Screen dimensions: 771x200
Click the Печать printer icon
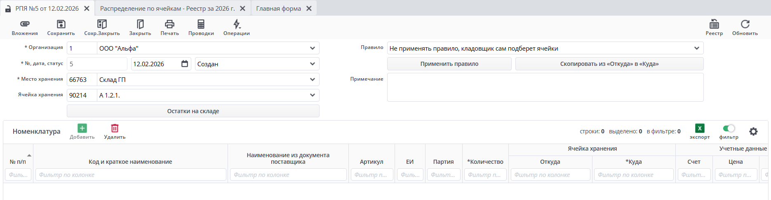click(x=169, y=24)
